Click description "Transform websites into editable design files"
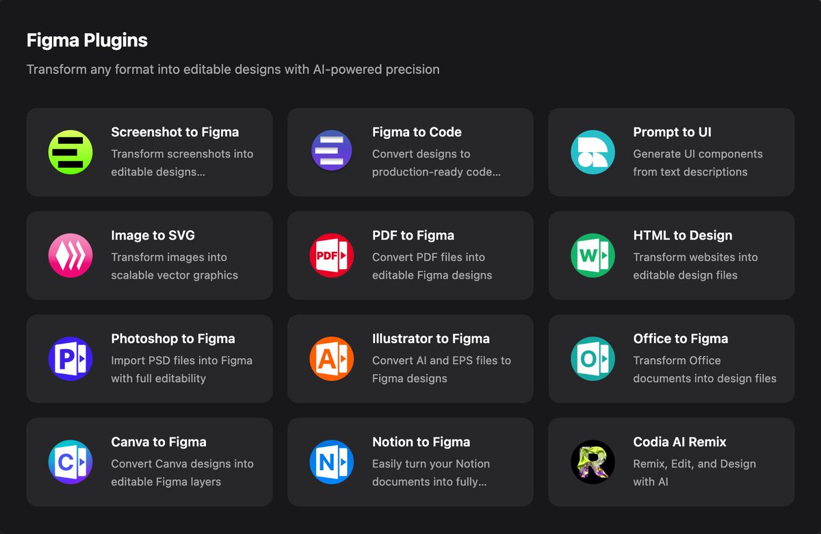The height and width of the screenshot is (534, 821). pyautogui.click(x=696, y=266)
